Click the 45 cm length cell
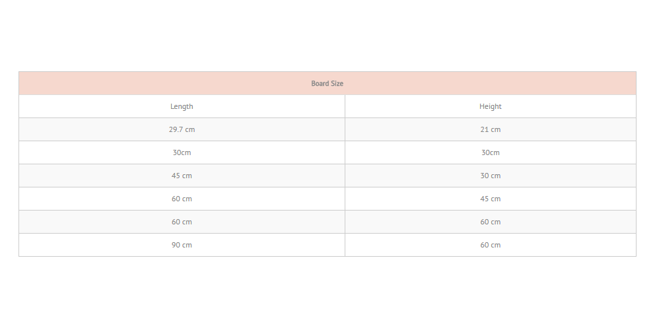 (x=182, y=176)
